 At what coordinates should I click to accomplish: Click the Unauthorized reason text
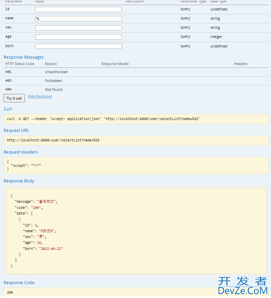(x=56, y=72)
